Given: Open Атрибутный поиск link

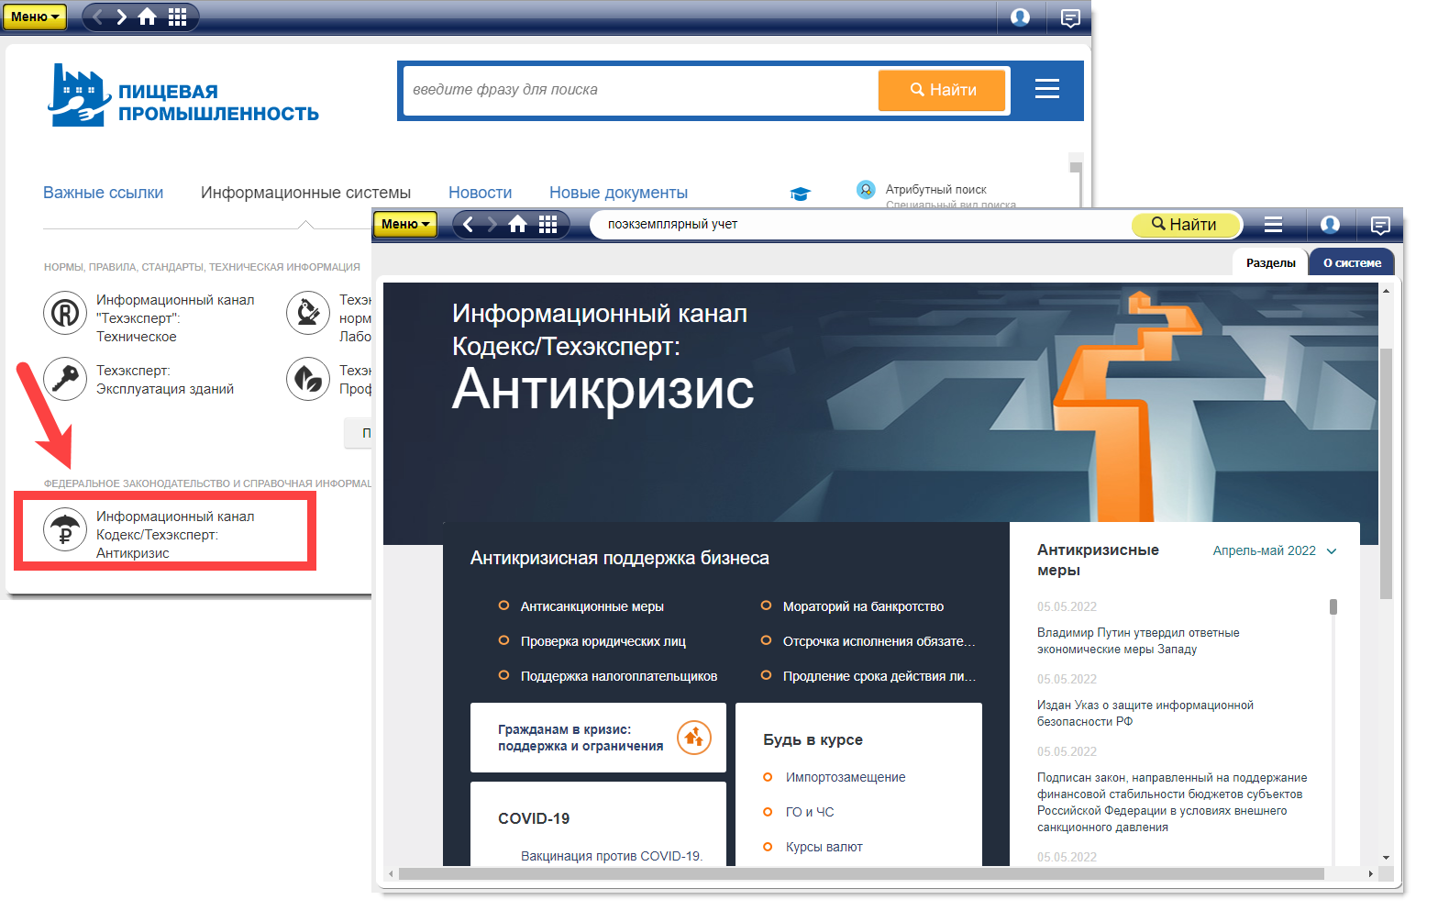Looking at the screenshot, I should (935, 190).
